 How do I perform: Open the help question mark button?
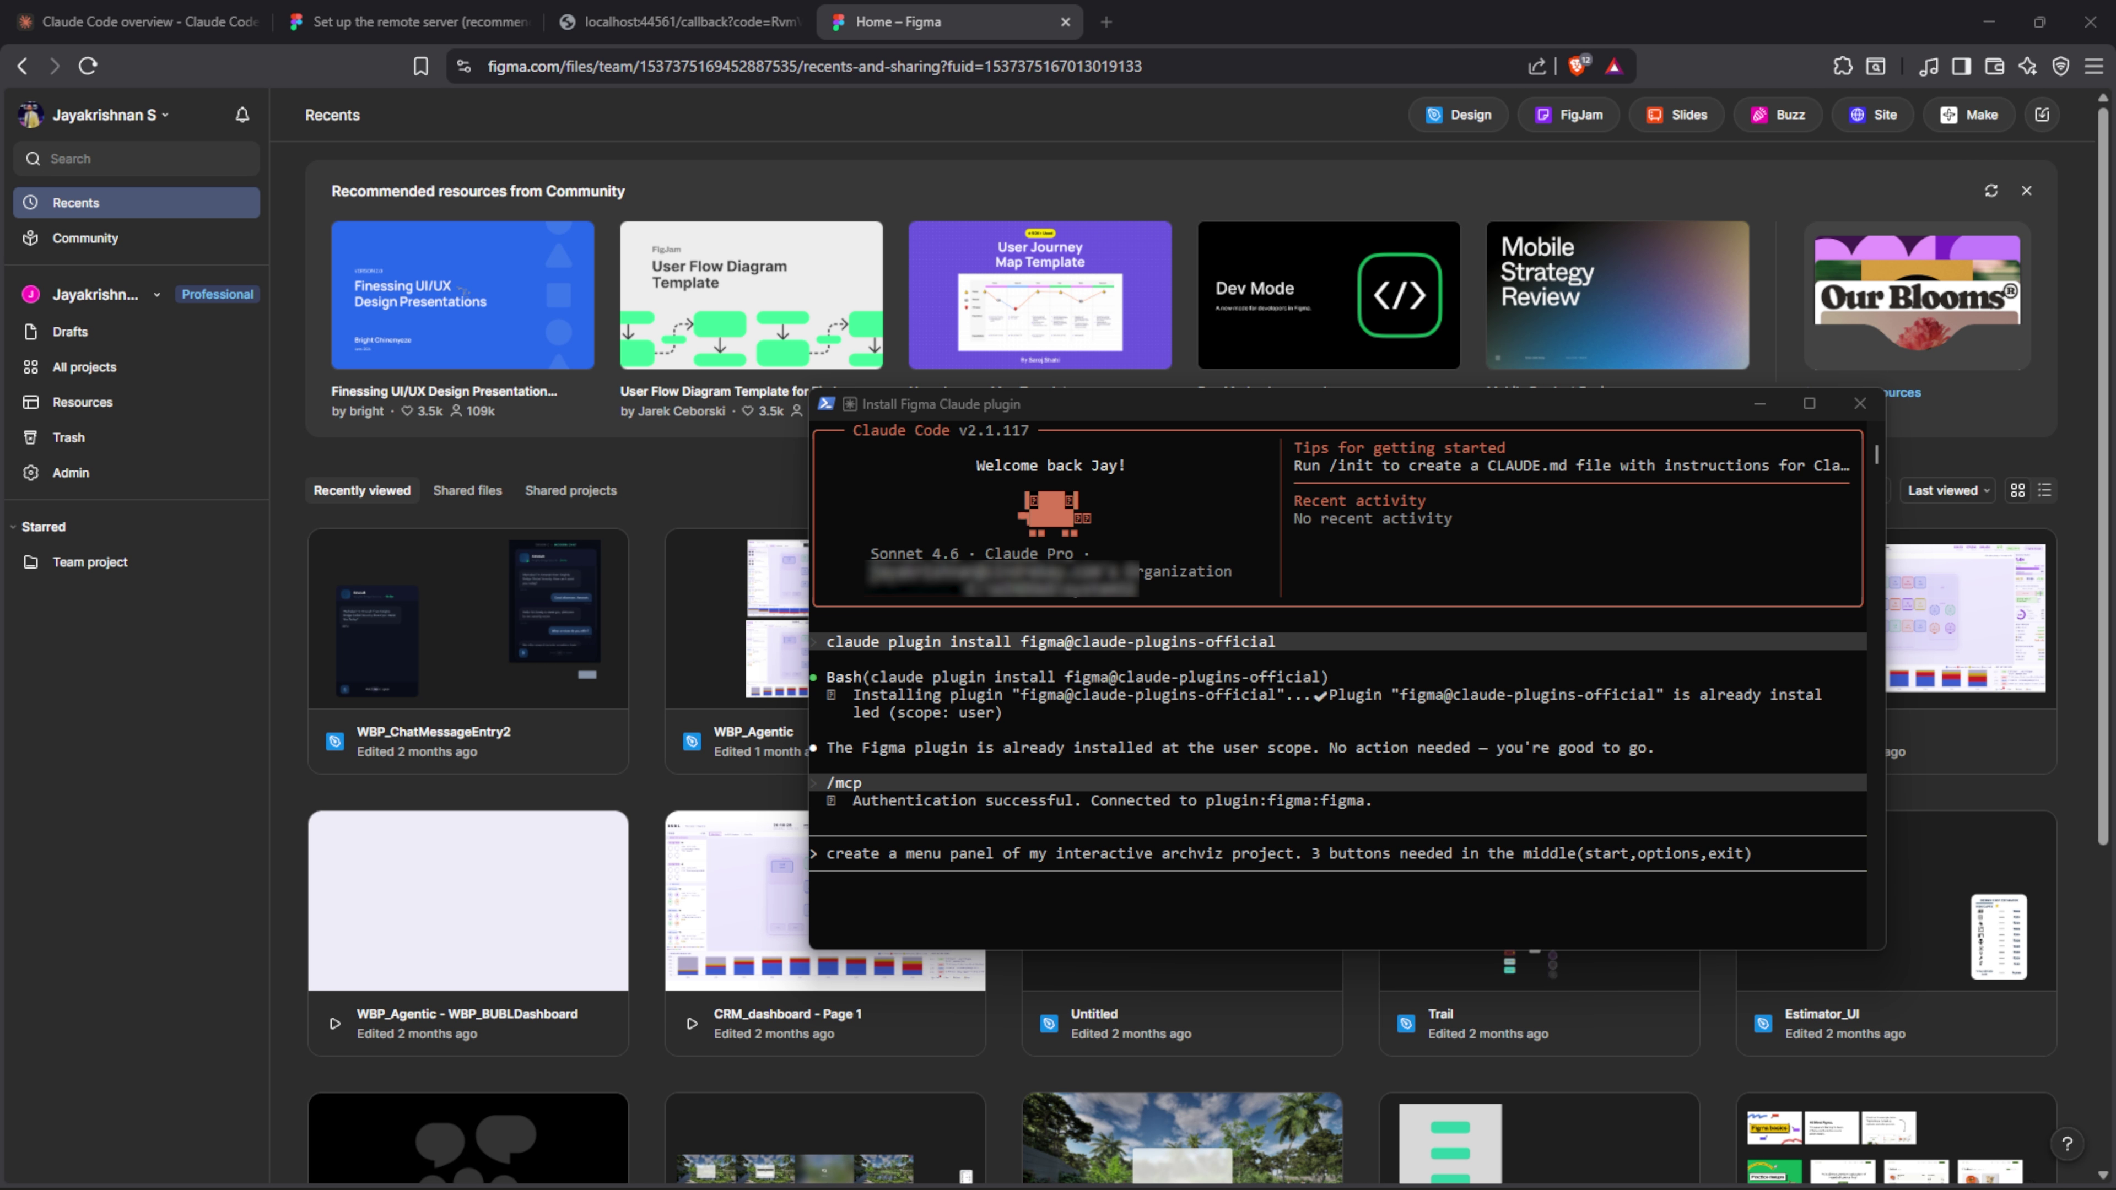pyautogui.click(x=2067, y=1143)
